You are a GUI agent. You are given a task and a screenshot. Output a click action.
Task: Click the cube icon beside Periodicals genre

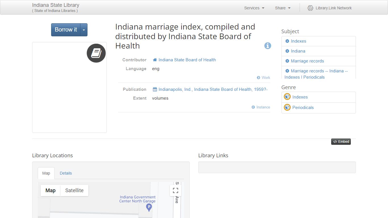[287, 107]
